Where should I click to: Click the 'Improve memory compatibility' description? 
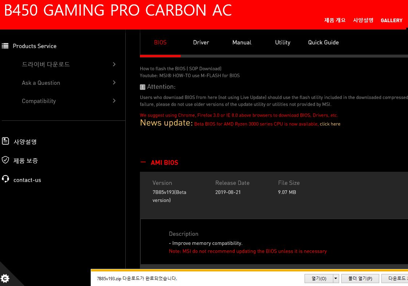pyautogui.click(x=205, y=243)
